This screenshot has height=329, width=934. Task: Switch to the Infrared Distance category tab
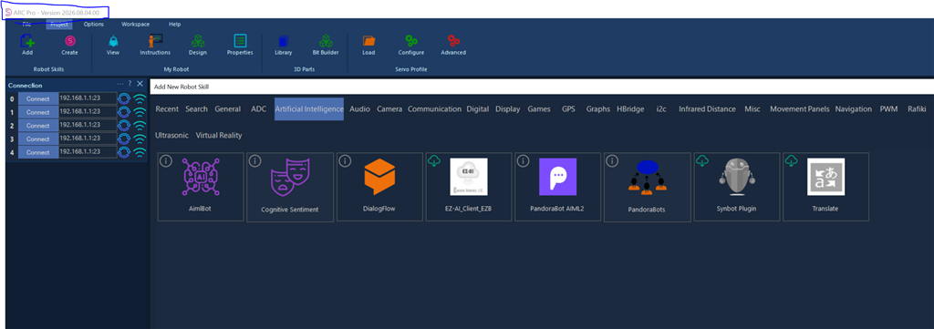click(x=708, y=108)
